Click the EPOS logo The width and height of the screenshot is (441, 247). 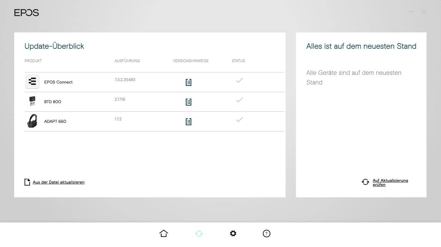click(x=27, y=13)
